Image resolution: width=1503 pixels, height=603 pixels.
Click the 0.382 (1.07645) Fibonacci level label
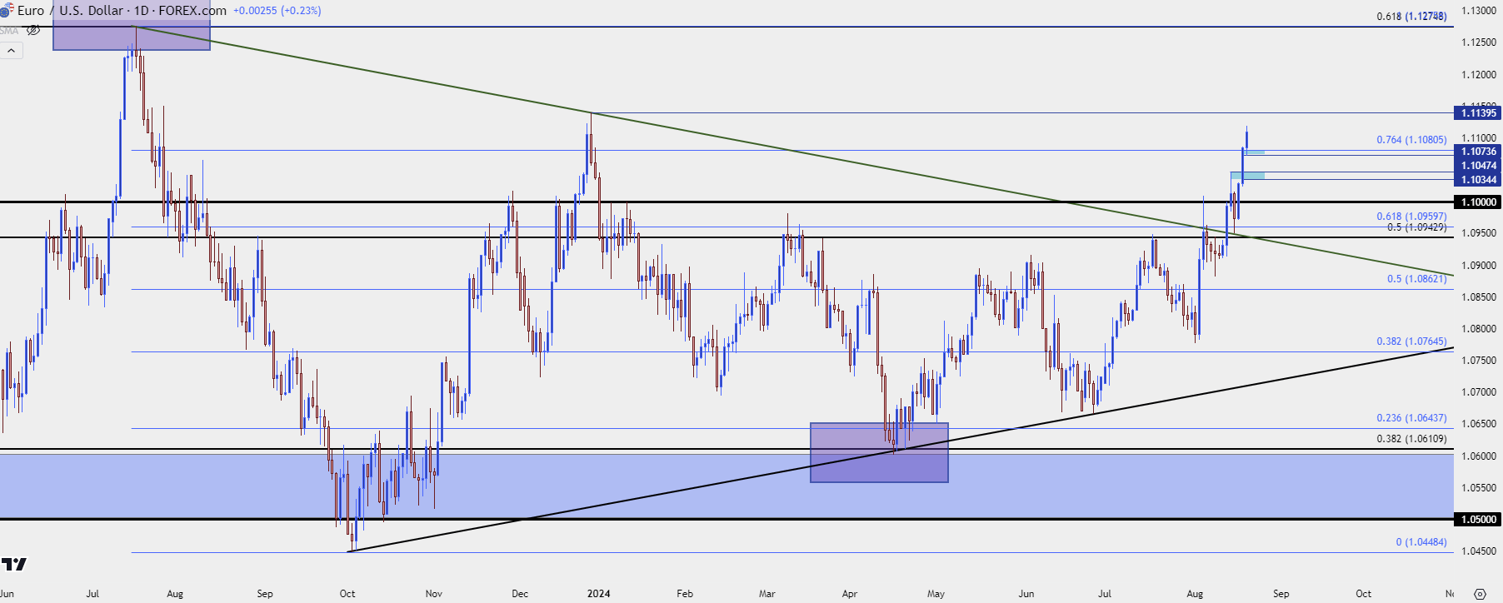coord(1411,341)
